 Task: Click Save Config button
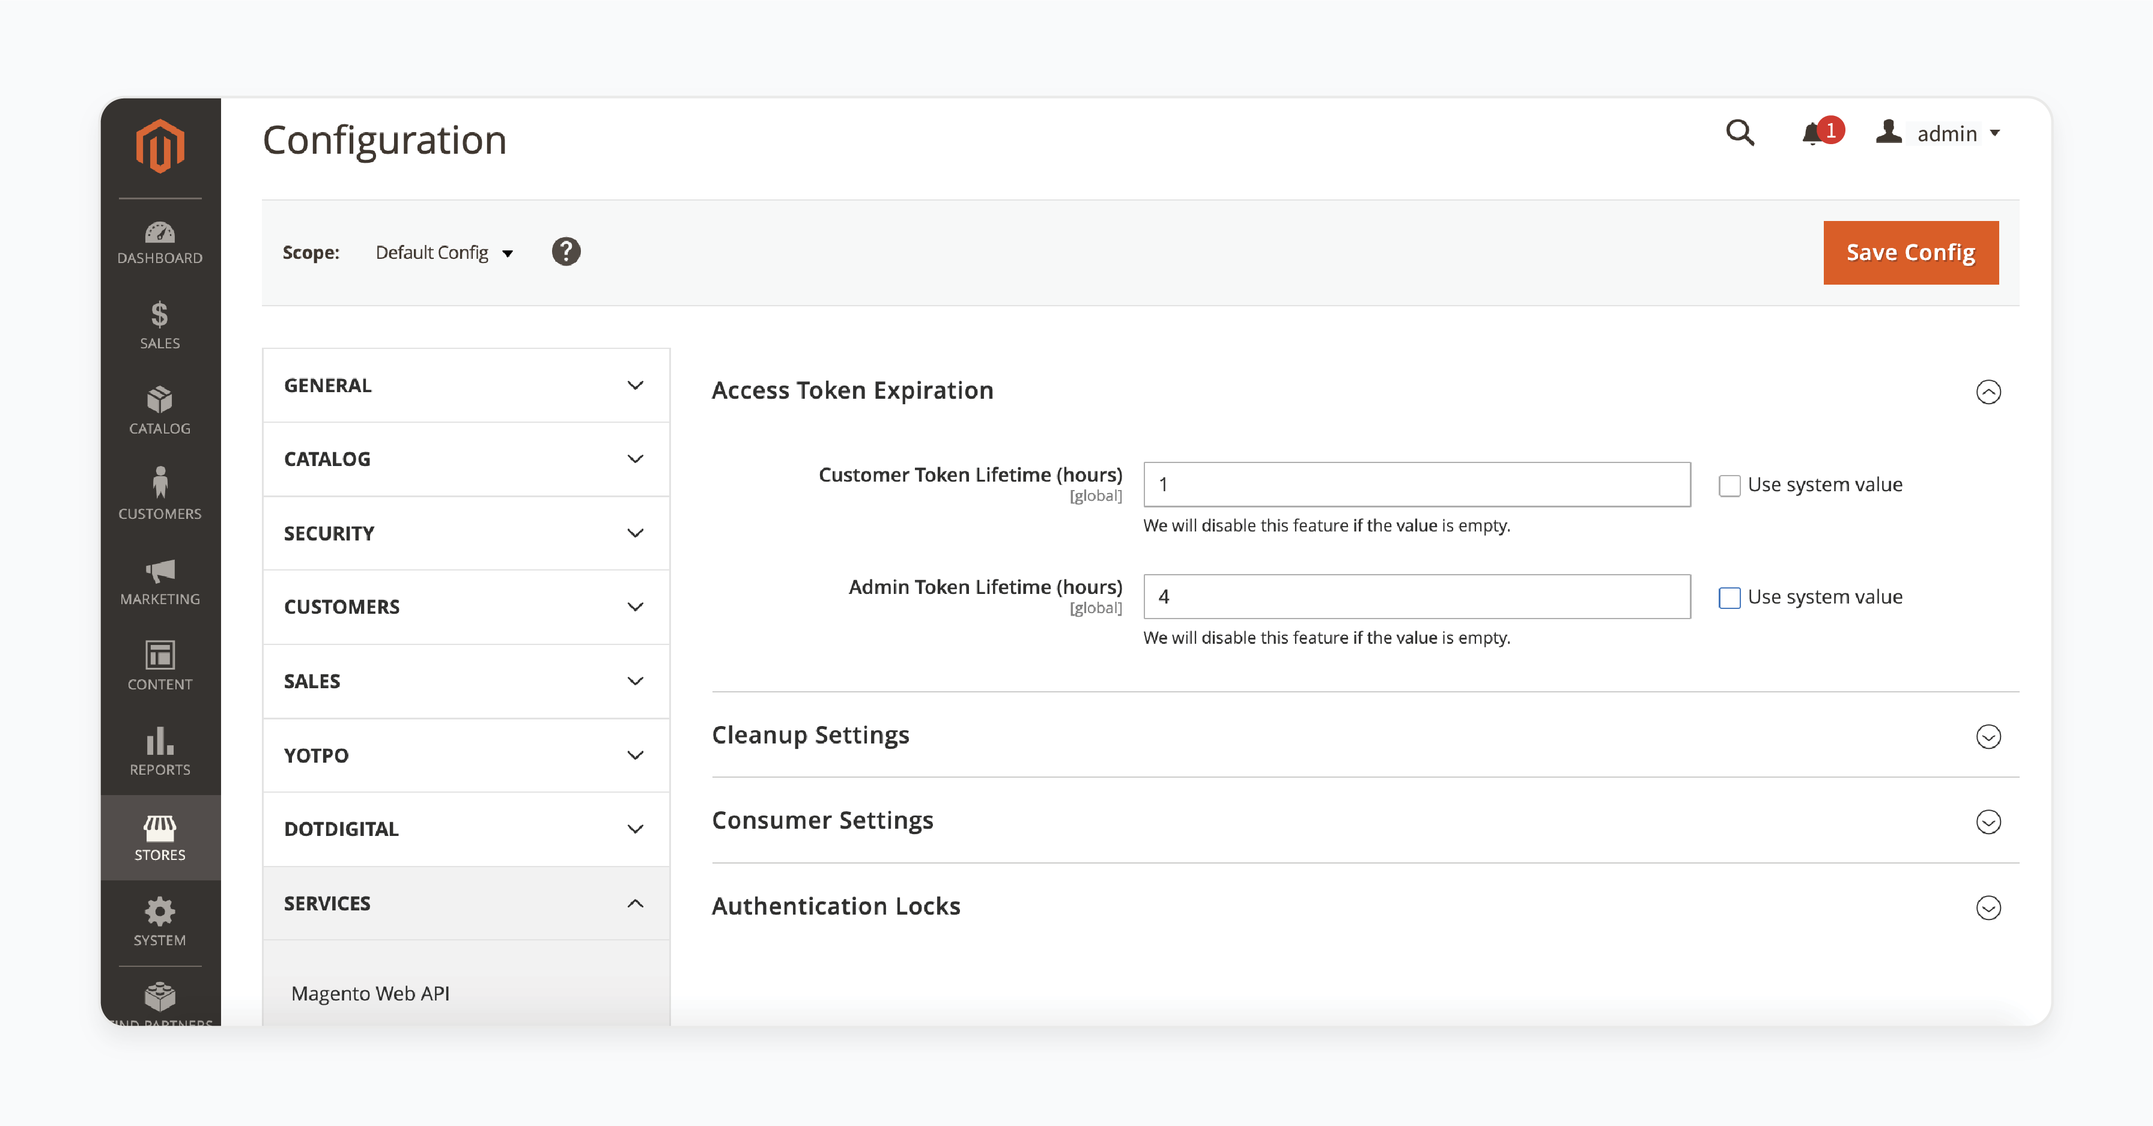[1910, 252]
